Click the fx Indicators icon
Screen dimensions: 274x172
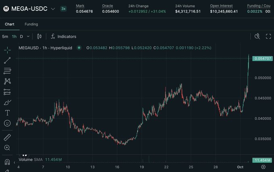[53, 36]
